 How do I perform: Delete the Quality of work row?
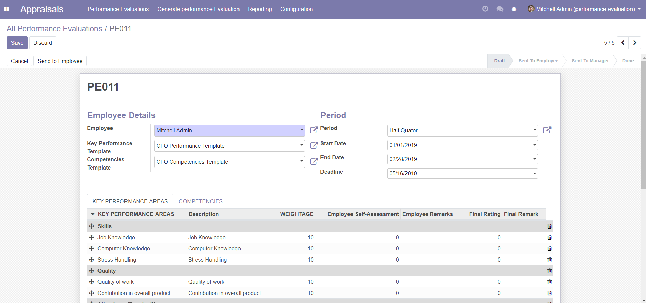point(549,282)
